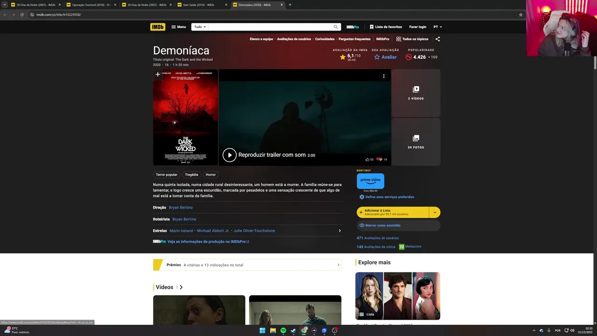Expand the Prêmios awards row chevron
This screenshot has width=597, height=336.
(x=338, y=265)
